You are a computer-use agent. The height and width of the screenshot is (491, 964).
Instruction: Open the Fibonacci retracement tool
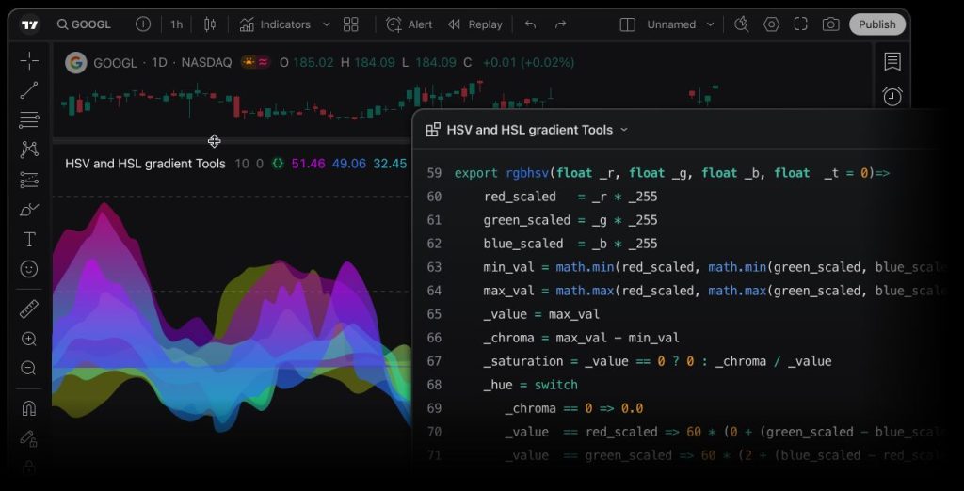(x=29, y=120)
